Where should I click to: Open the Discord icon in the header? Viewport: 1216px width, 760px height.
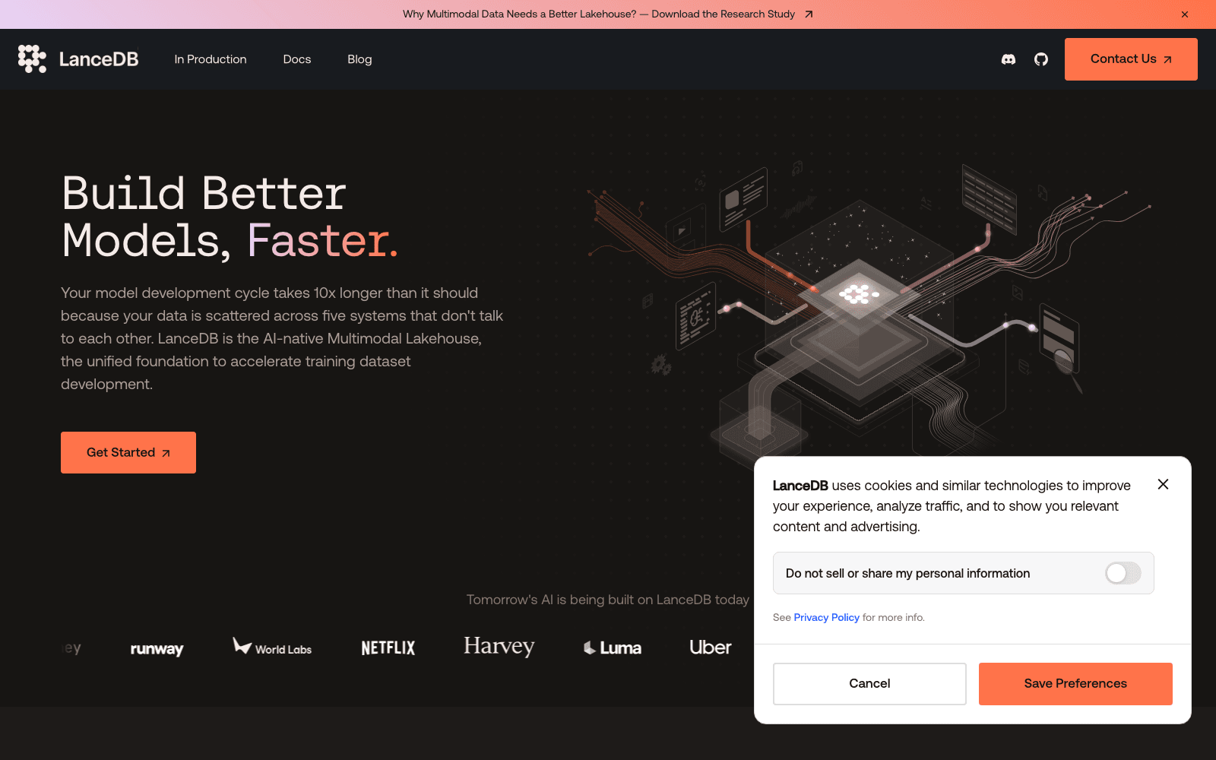[1009, 59]
